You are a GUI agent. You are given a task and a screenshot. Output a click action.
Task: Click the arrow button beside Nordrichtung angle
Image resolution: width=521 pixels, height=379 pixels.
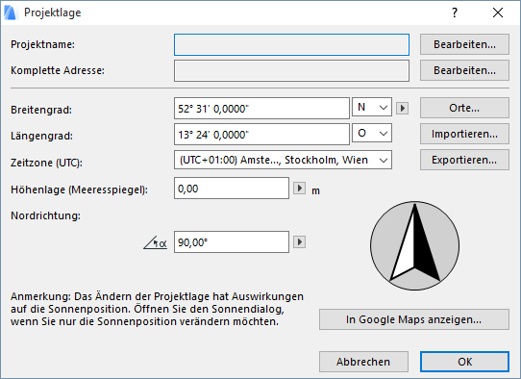pos(299,241)
